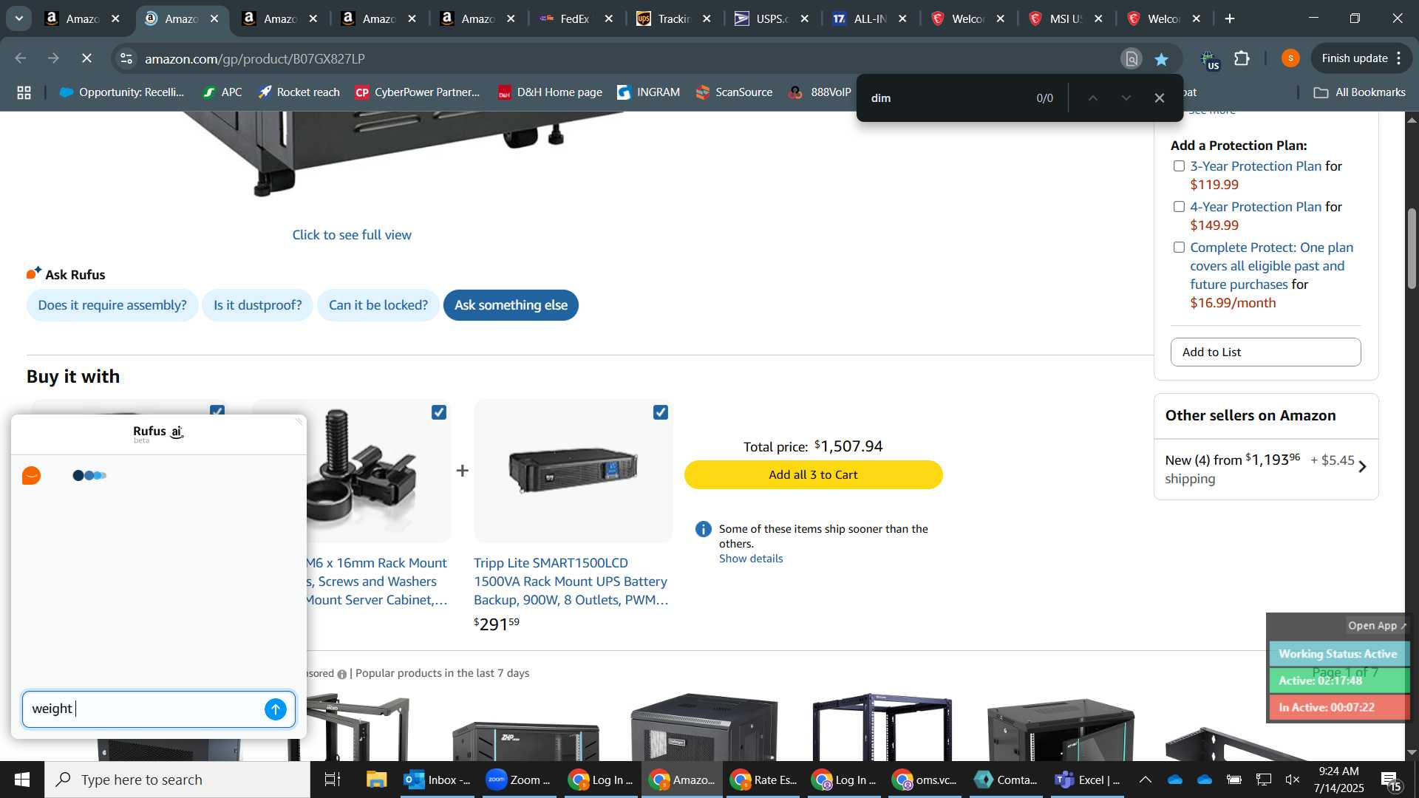
Task: Switch to the ALL-IN tab
Action: (870, 18)
